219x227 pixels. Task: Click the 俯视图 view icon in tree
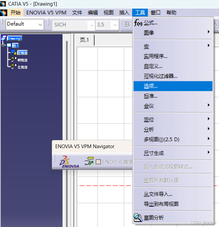coord(14,60)
